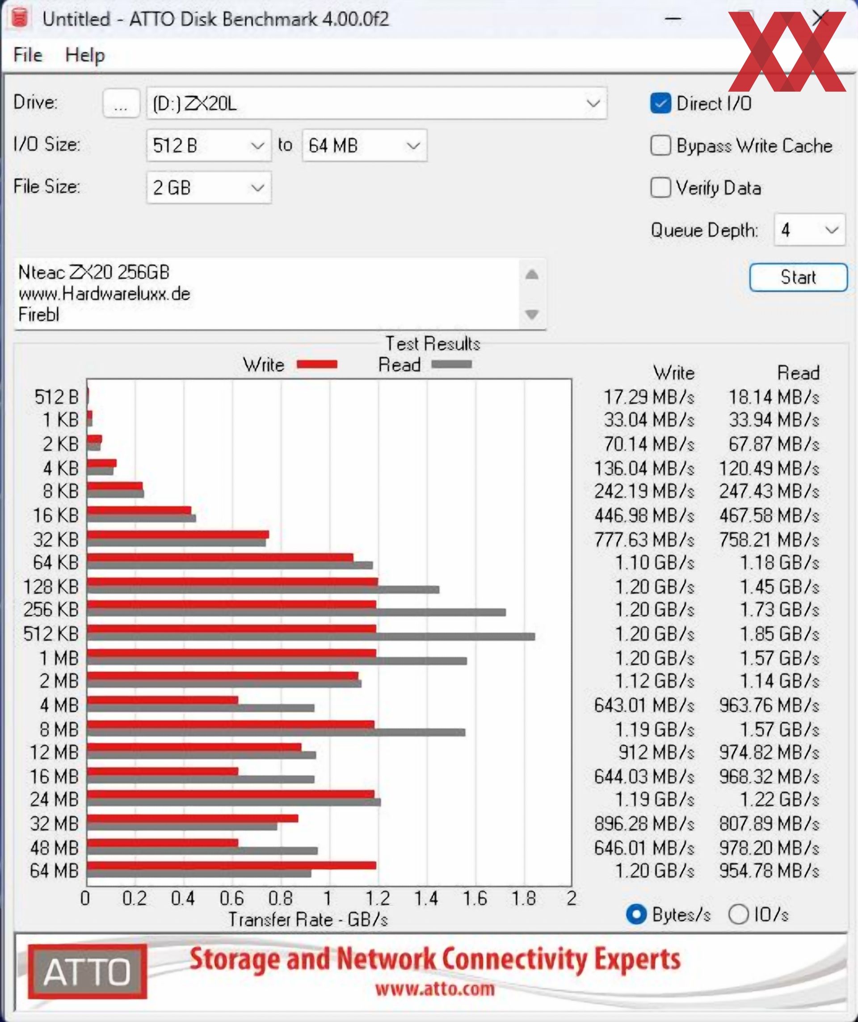Enable Verify Data checkbox
The image size is (858, 1022).
[x=660, y=187]
